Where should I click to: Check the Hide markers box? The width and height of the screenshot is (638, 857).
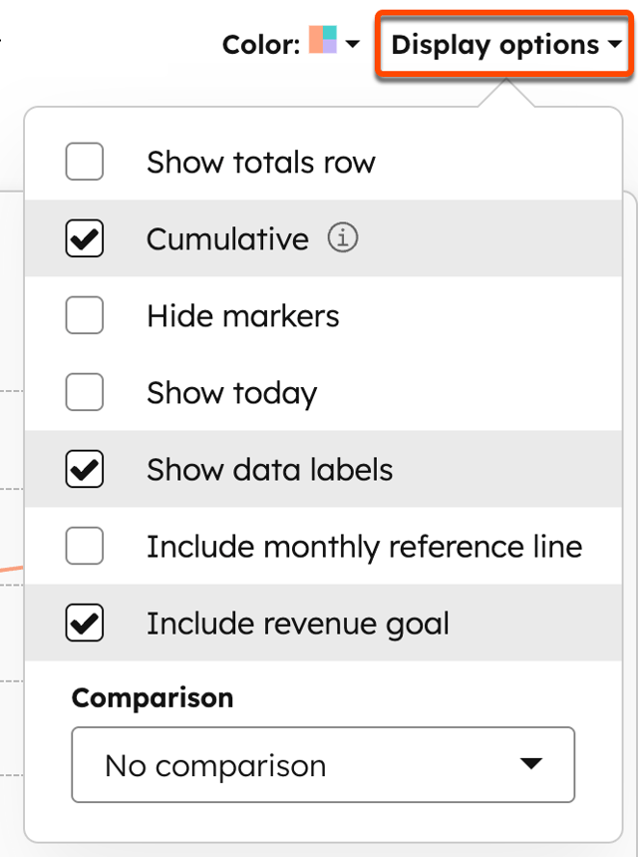coord(85,315)
